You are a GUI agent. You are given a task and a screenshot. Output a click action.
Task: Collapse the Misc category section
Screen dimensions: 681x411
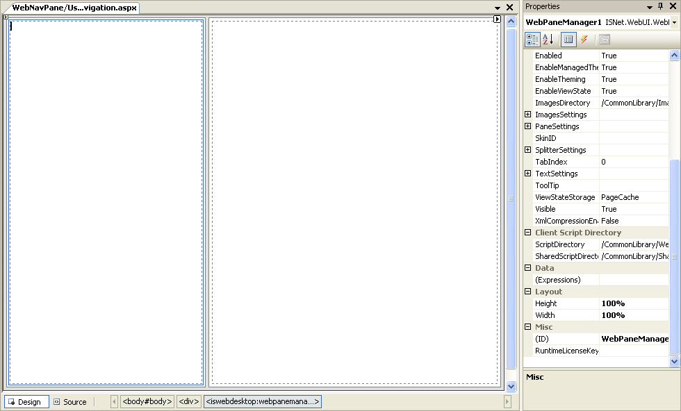[x=528, y=327]
